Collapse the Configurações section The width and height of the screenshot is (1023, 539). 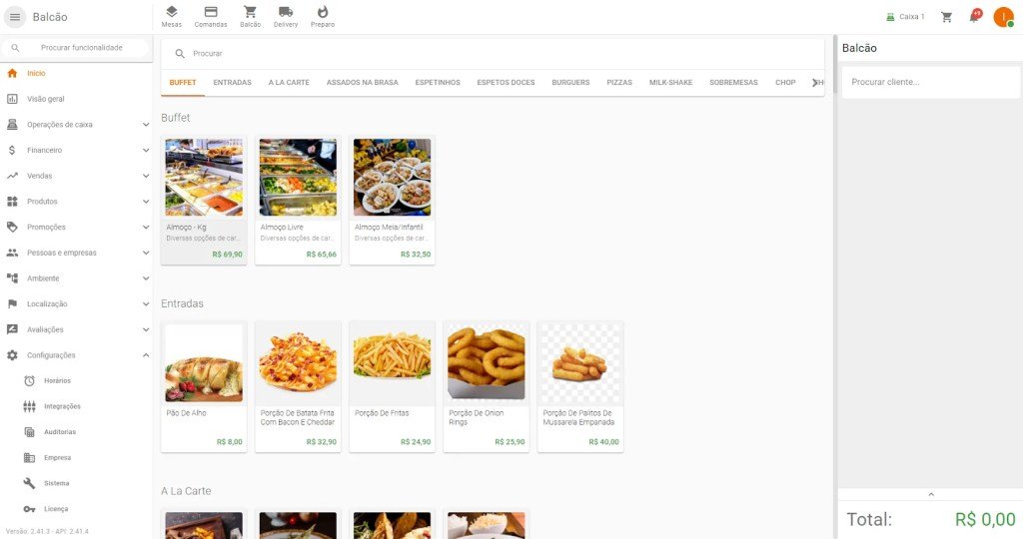pos(76,355)
